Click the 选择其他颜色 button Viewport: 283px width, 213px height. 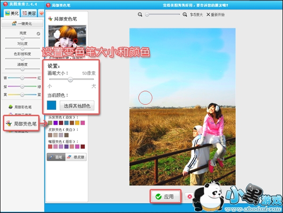click(x=77, y=106)
